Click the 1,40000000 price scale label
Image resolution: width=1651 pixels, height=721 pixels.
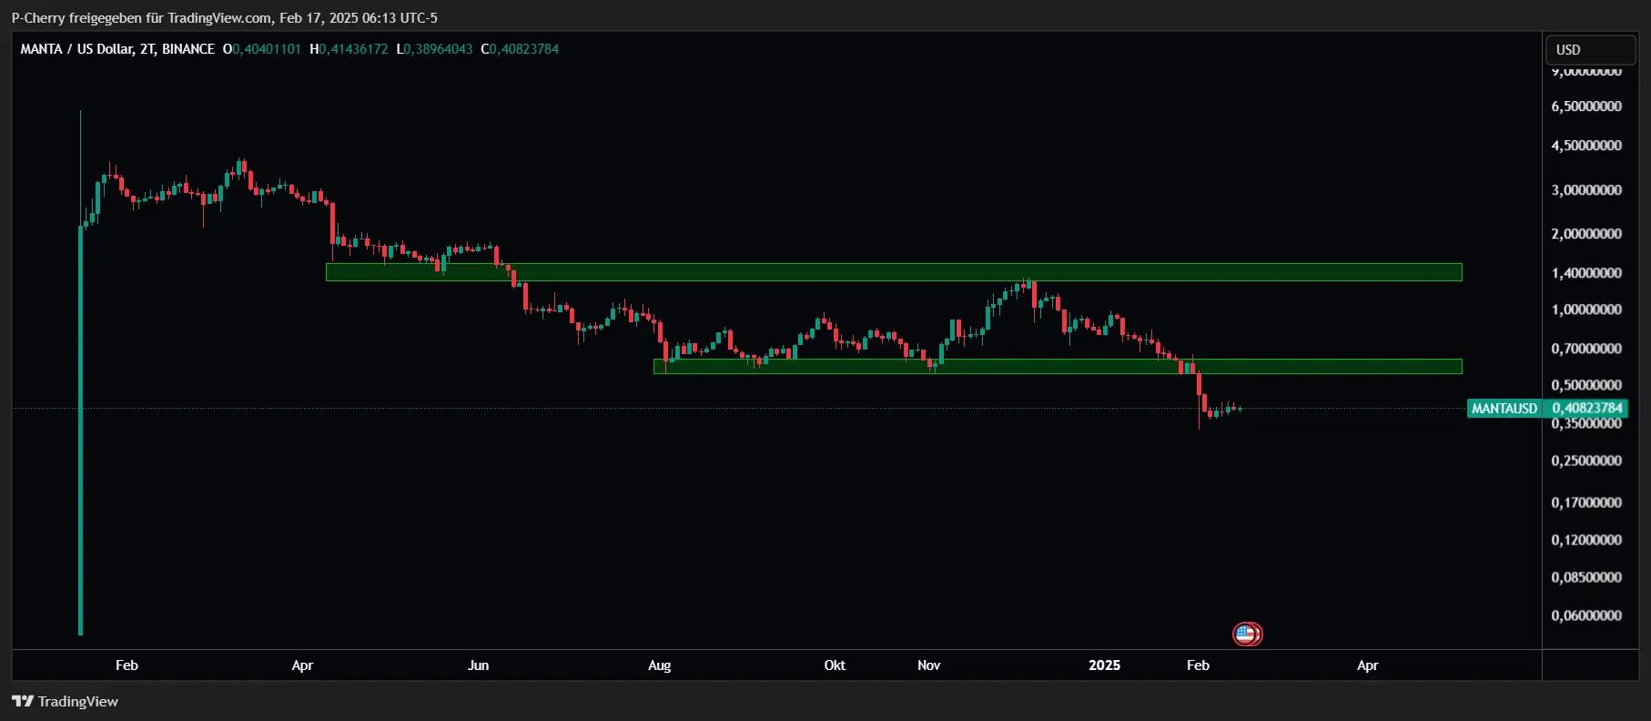click(1586, 273)
